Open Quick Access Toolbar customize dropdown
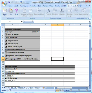This screenshot has width=92, height=93. click(x=25, y=2)
